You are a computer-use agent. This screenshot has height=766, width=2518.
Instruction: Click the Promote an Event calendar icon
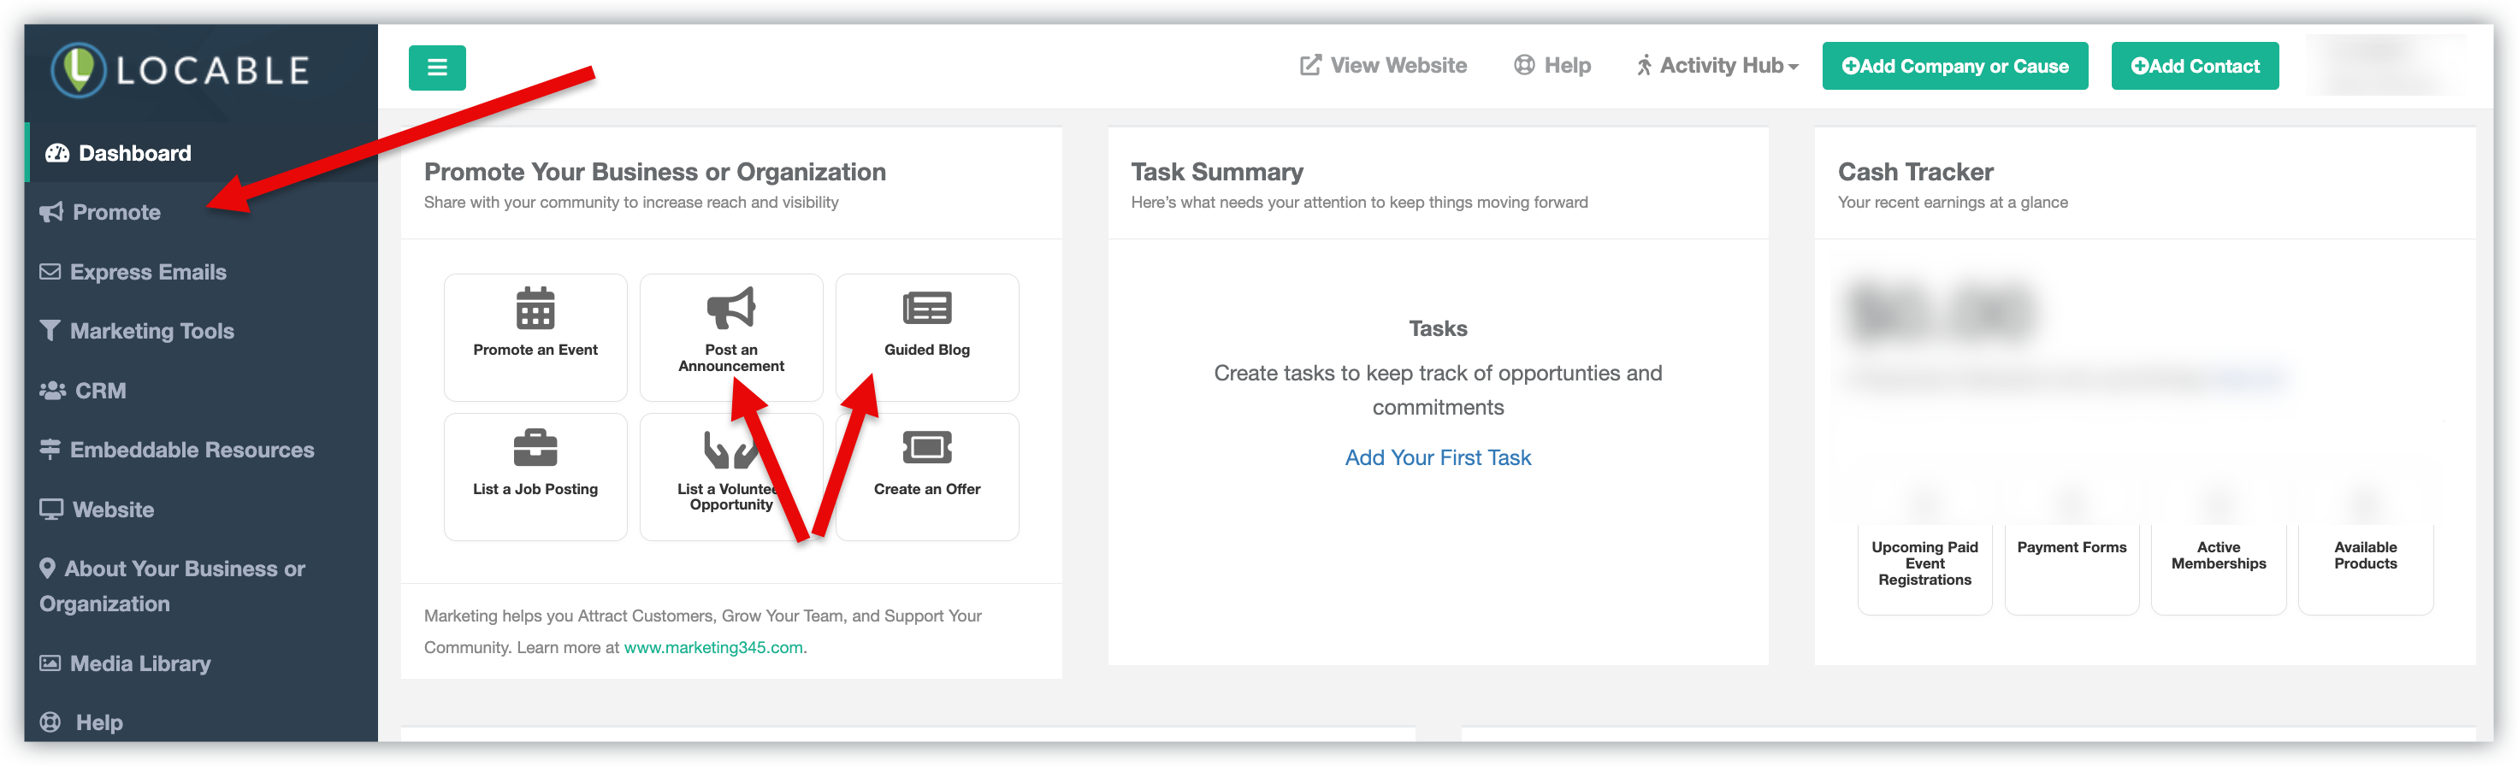535,309
